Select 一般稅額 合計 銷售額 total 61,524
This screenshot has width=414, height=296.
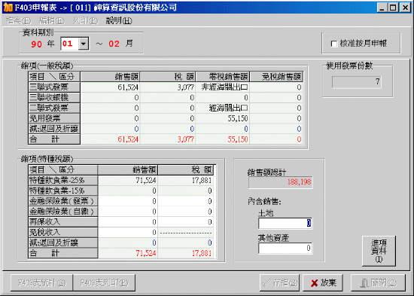[111, 139]
